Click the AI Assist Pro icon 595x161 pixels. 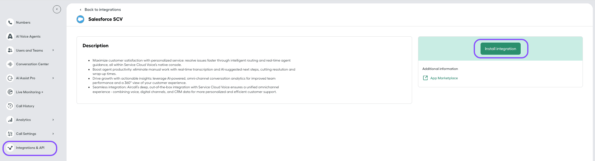(x=10, y=78)
